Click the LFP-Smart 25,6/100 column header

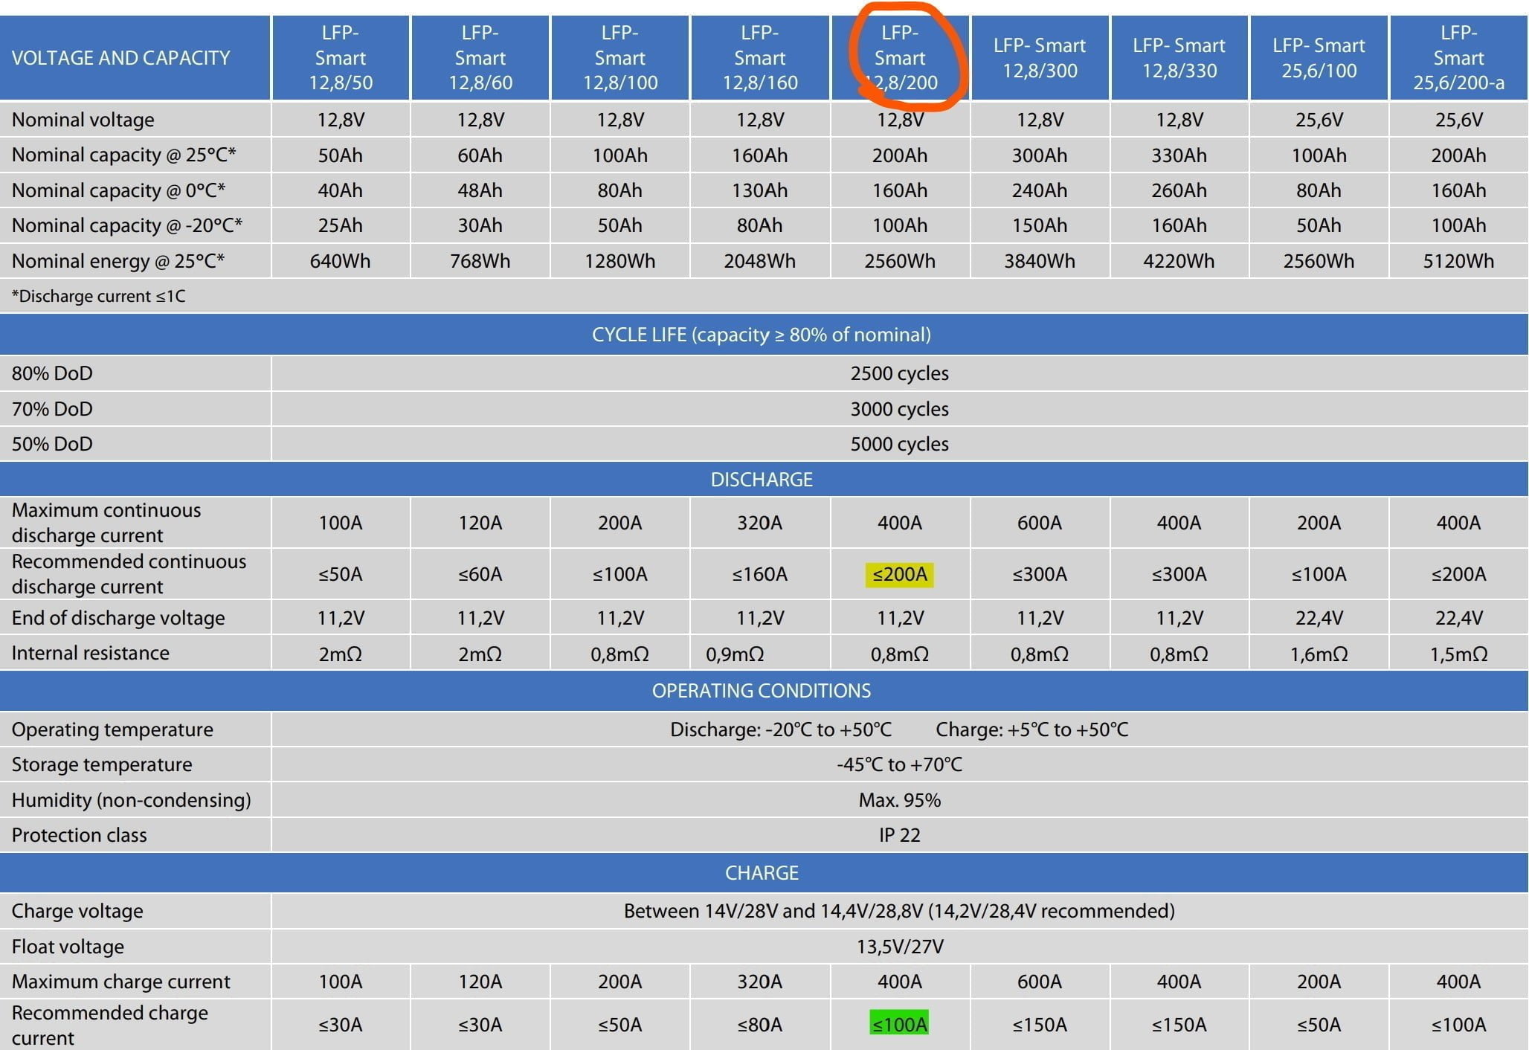point(1319,58)
